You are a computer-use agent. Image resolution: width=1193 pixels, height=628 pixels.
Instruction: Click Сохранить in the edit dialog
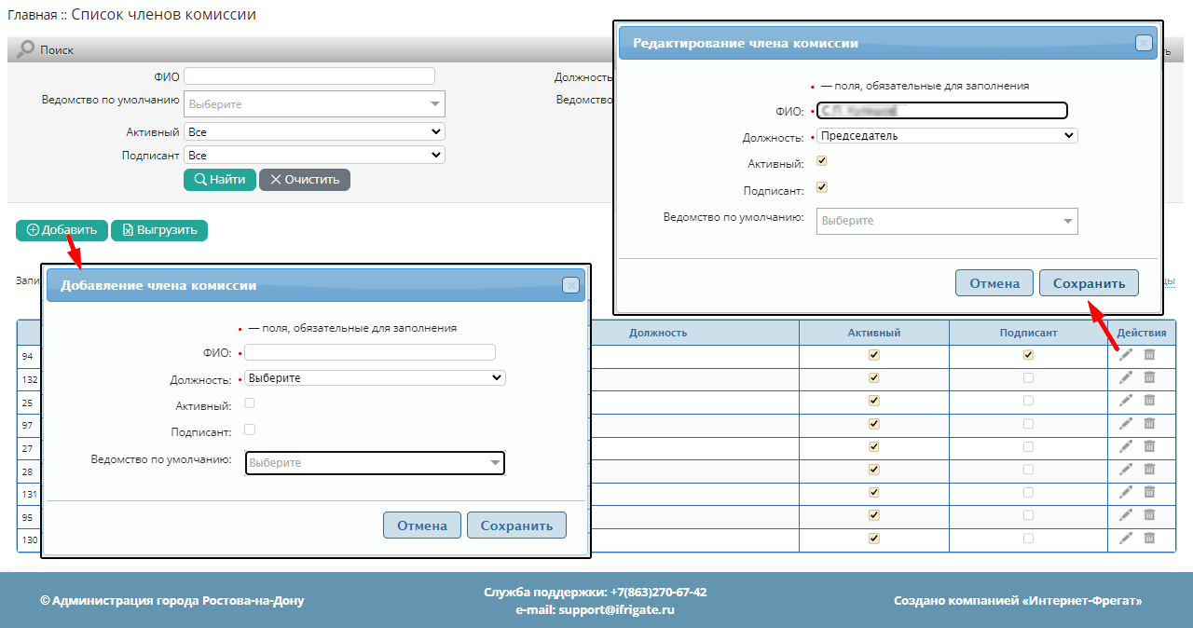[x=1089, y=283]
